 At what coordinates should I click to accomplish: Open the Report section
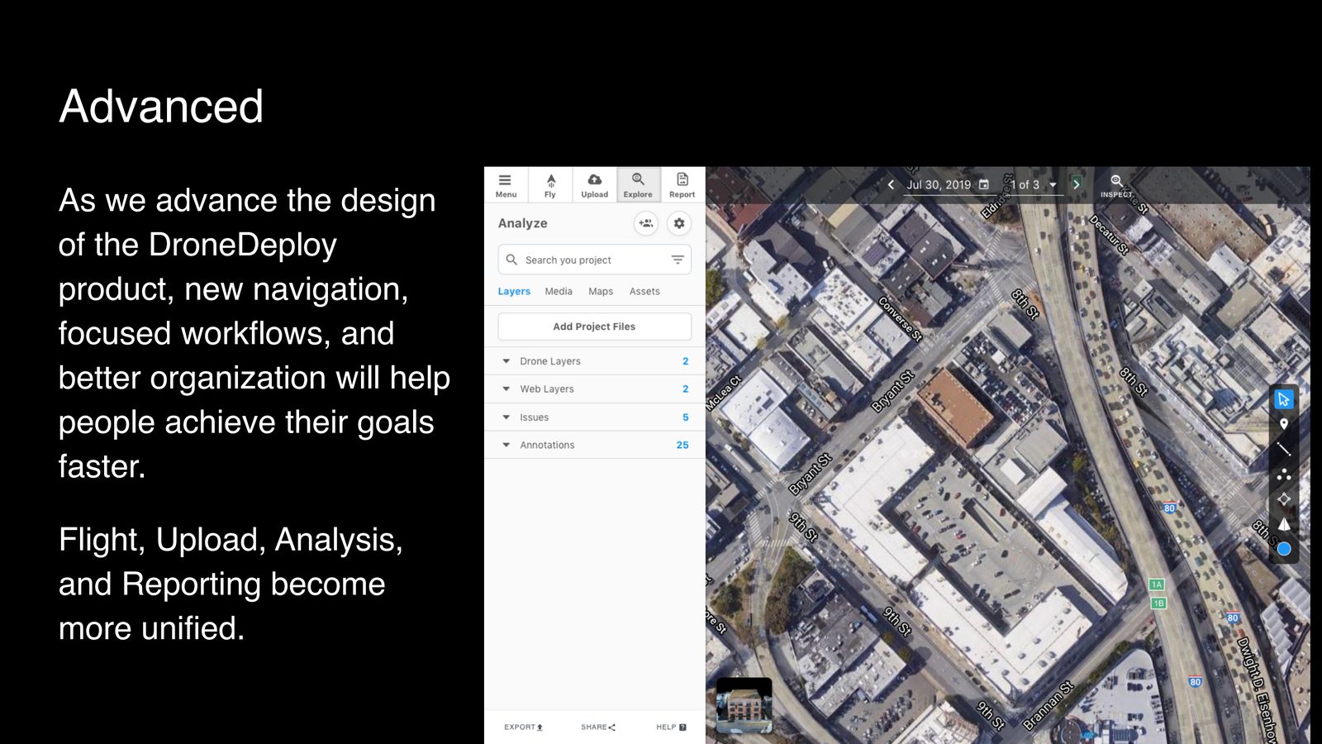point(682,185)
